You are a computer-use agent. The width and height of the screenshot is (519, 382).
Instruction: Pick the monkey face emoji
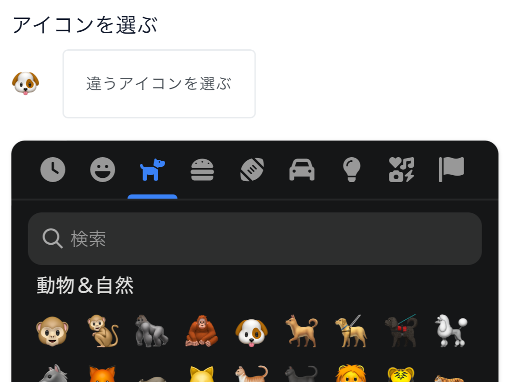coord(52,331)
